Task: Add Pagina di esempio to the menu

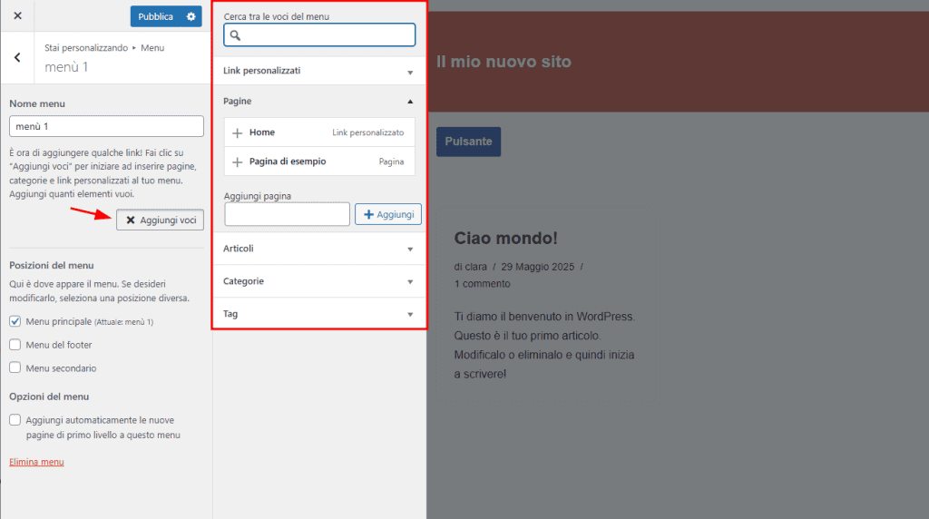Action: coord(319,162)
